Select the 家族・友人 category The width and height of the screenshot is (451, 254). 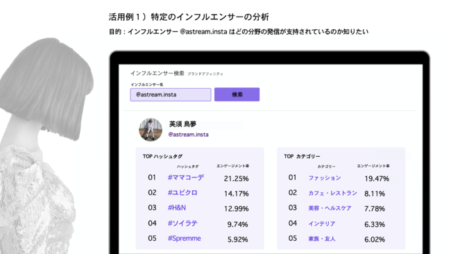pos(321,239)
